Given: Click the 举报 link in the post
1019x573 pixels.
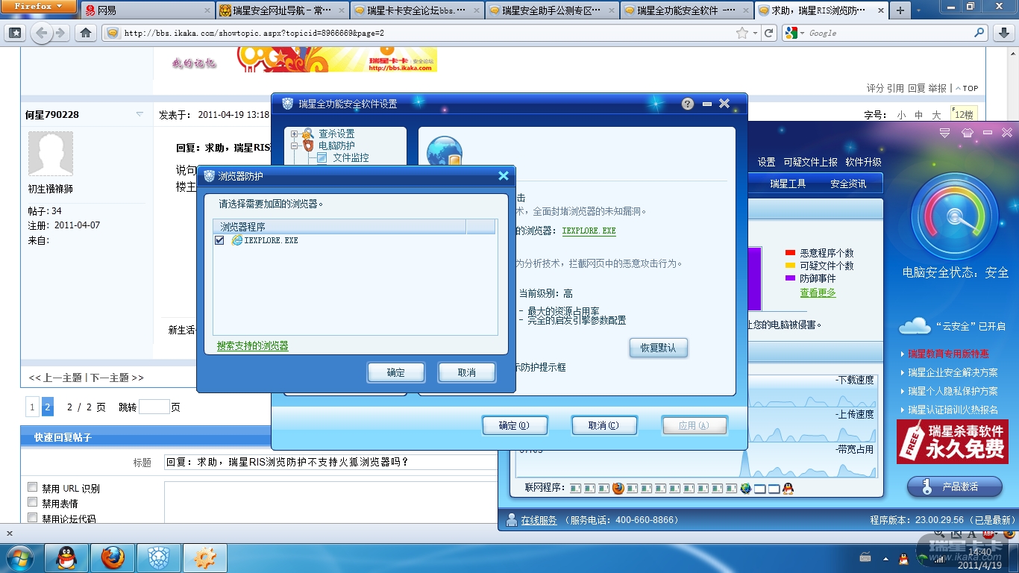Looking at the screenshot, I should [x=938, y=88].
